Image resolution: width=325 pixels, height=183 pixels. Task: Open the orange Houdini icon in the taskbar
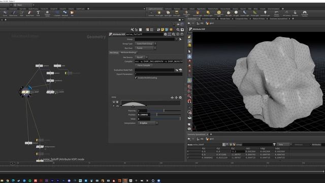[x=125, y=181]
